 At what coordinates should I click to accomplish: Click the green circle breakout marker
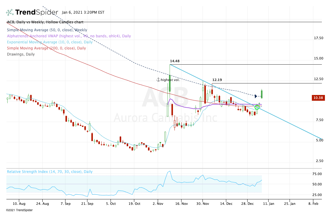pos(257,107)
